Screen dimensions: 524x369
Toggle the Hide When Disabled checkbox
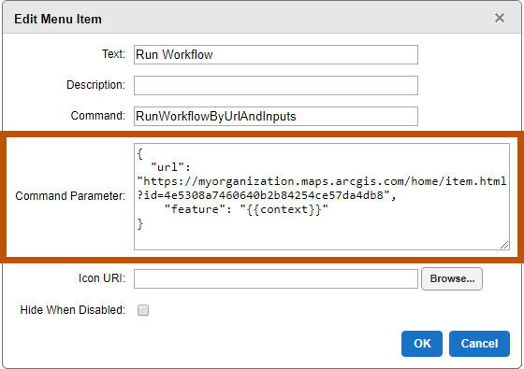pyautogui.click(x=143, y=310)
